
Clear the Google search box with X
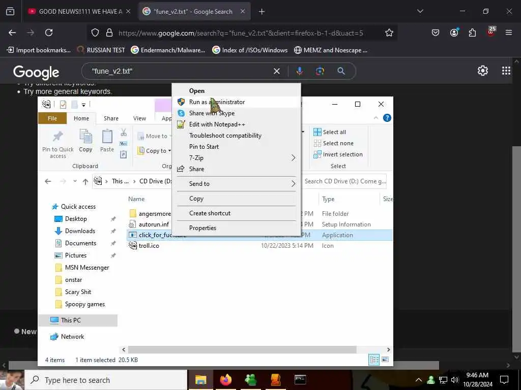click(276, 71)
